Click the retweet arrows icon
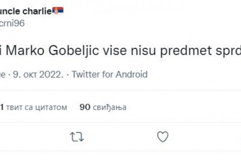The width and height of the screenshot is (241, 160). [77, 137]
